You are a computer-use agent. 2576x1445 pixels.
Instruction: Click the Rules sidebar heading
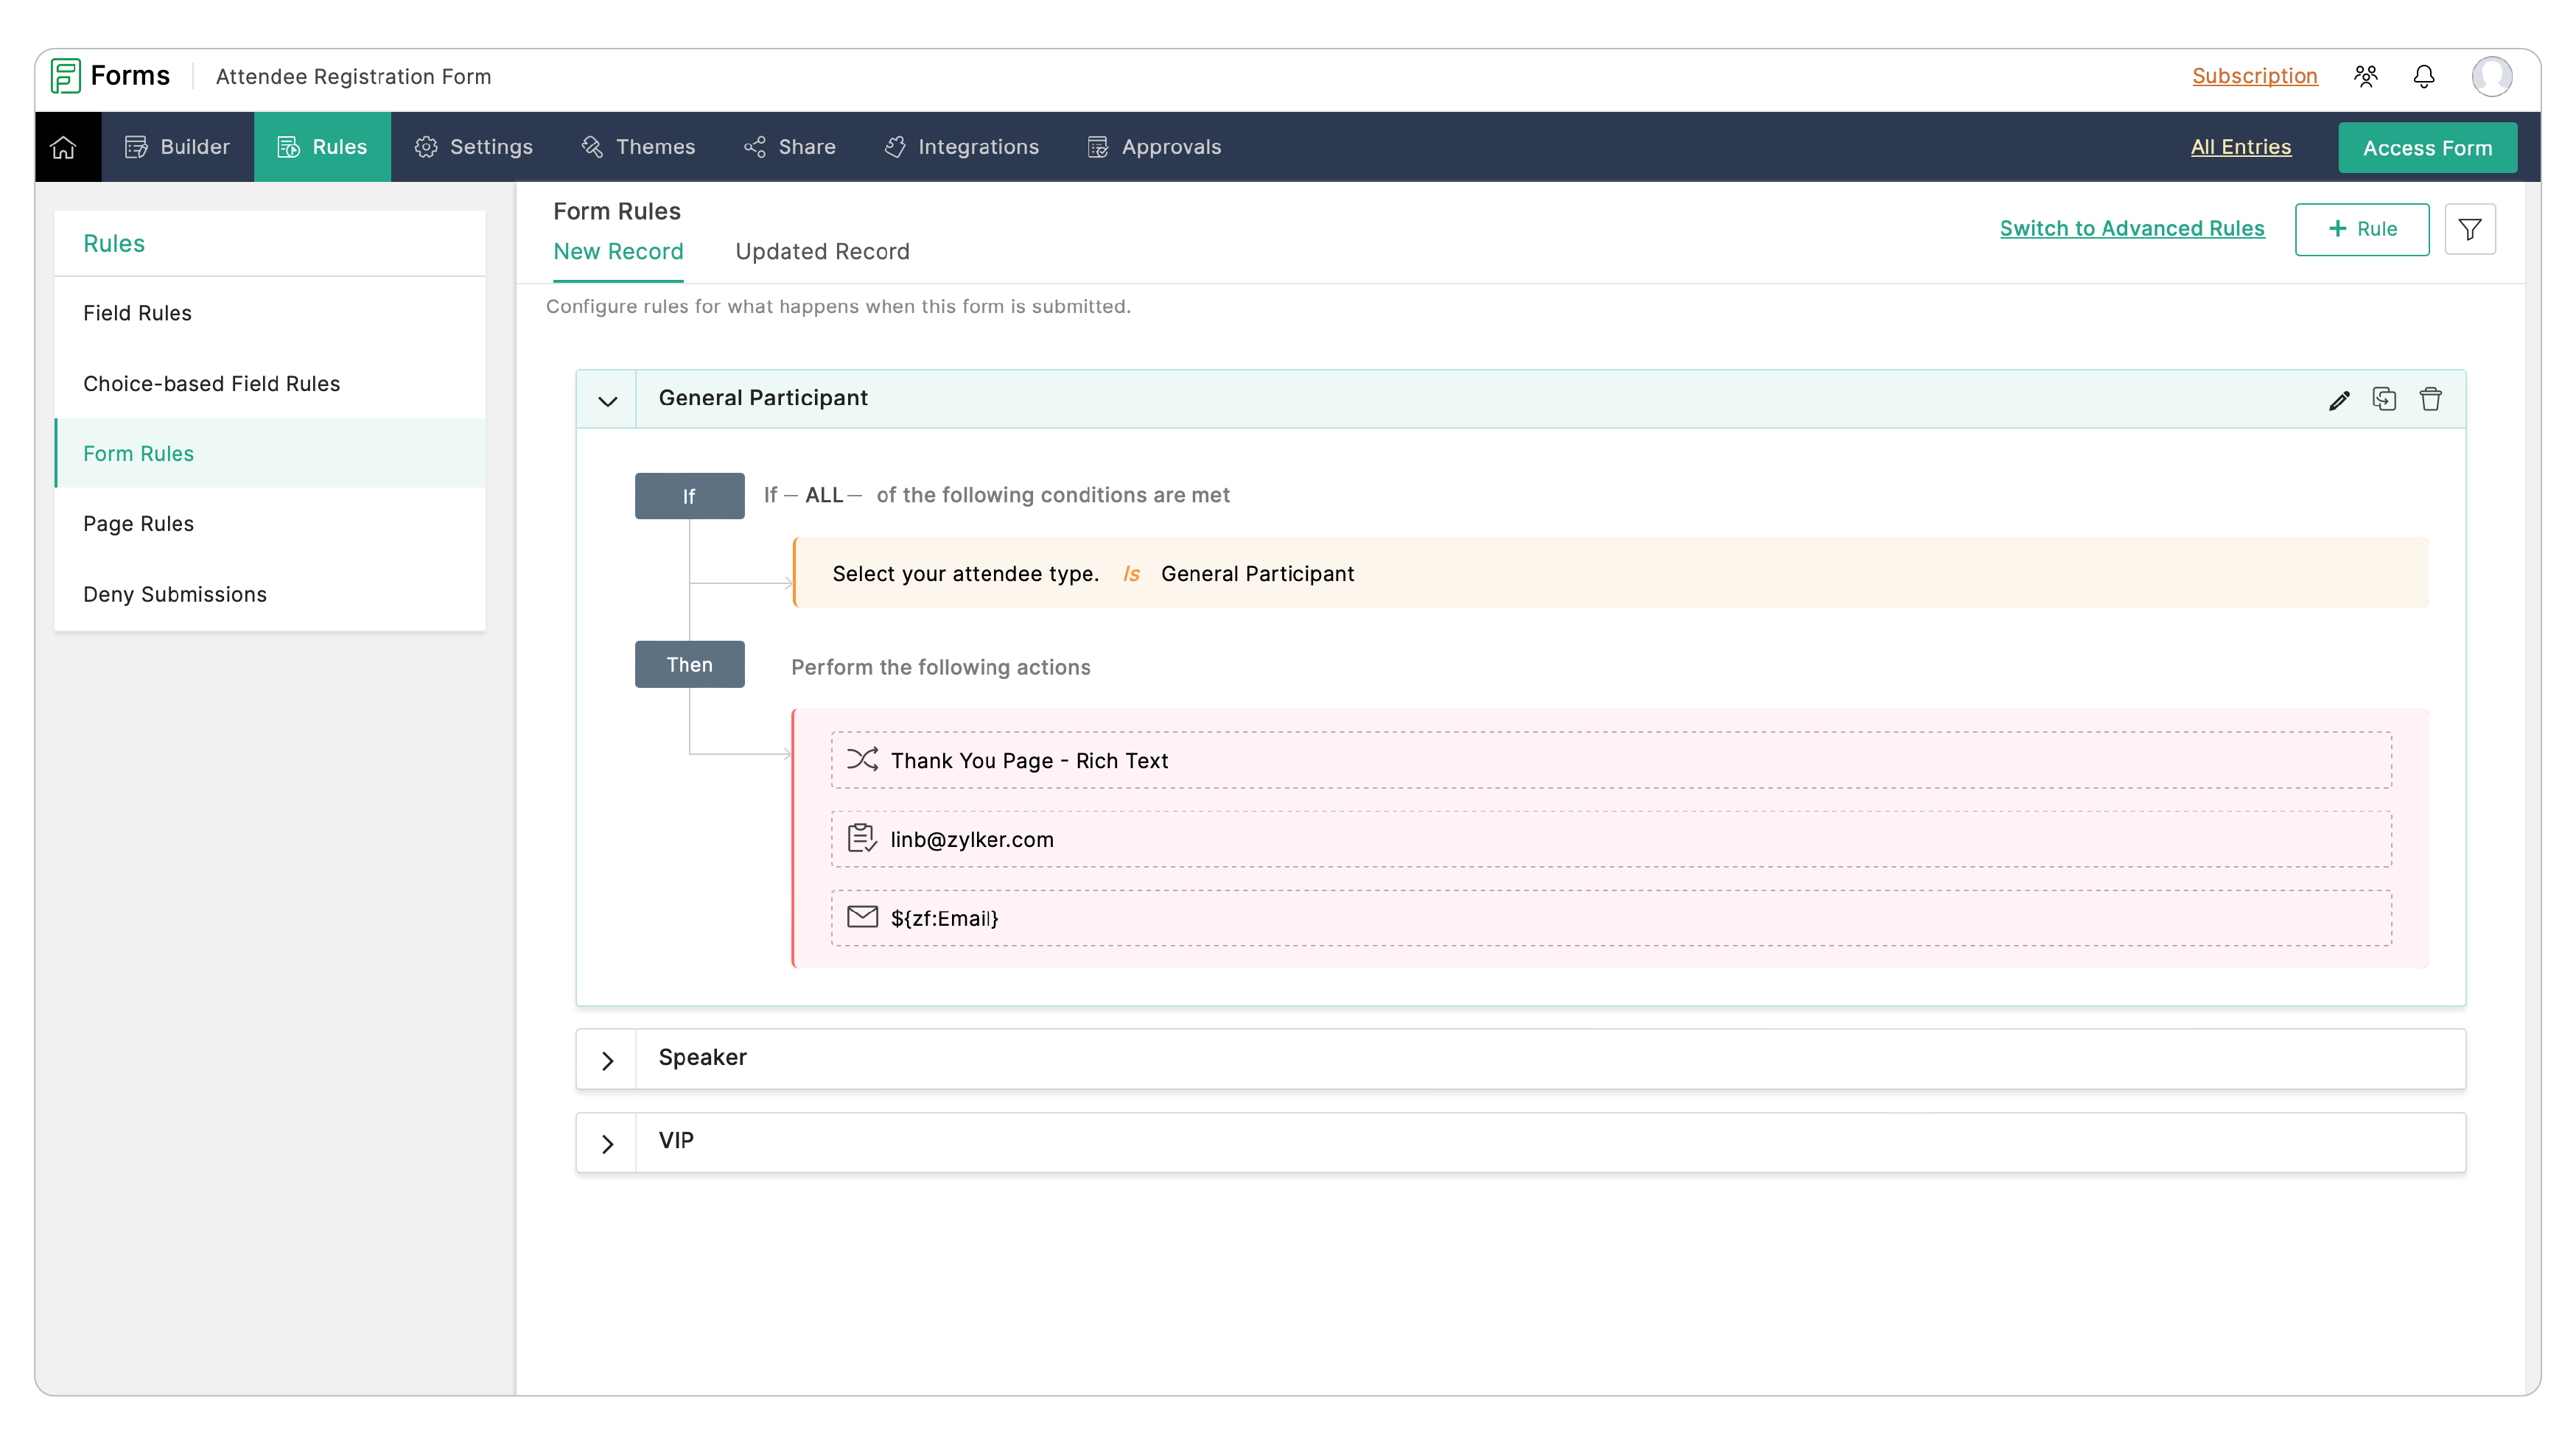(x=114, y=243)
